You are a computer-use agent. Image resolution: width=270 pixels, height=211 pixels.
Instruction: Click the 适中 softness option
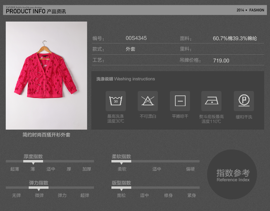pos(157,169)
